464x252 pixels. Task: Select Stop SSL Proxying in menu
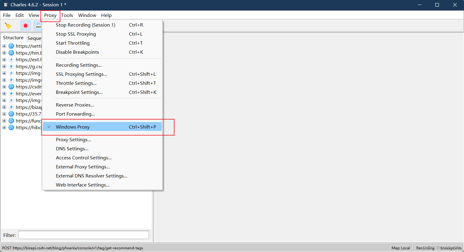coord(102,34)
